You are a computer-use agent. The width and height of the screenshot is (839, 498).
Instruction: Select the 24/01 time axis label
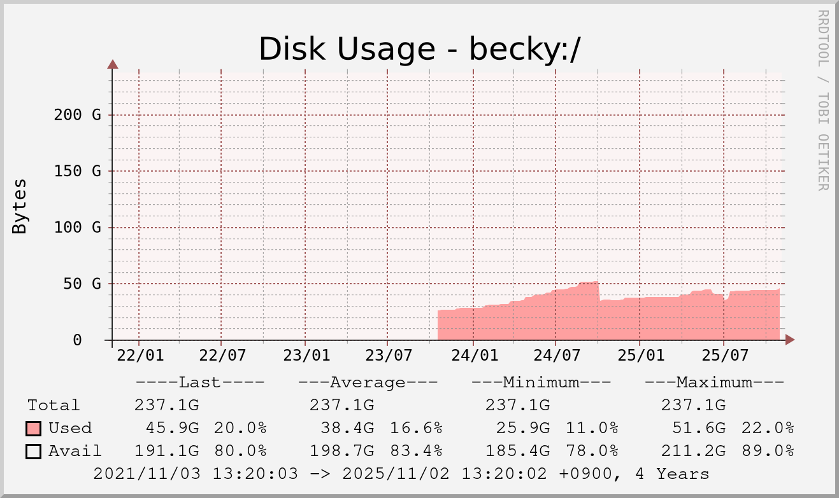473,354
